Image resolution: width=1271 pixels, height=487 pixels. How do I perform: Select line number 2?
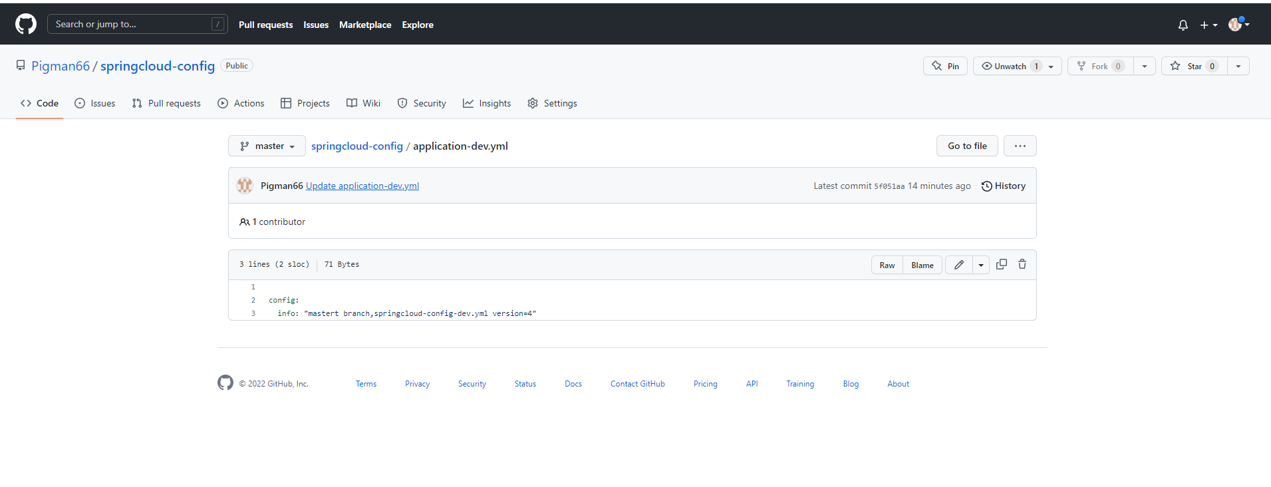[x=253, y=300]
